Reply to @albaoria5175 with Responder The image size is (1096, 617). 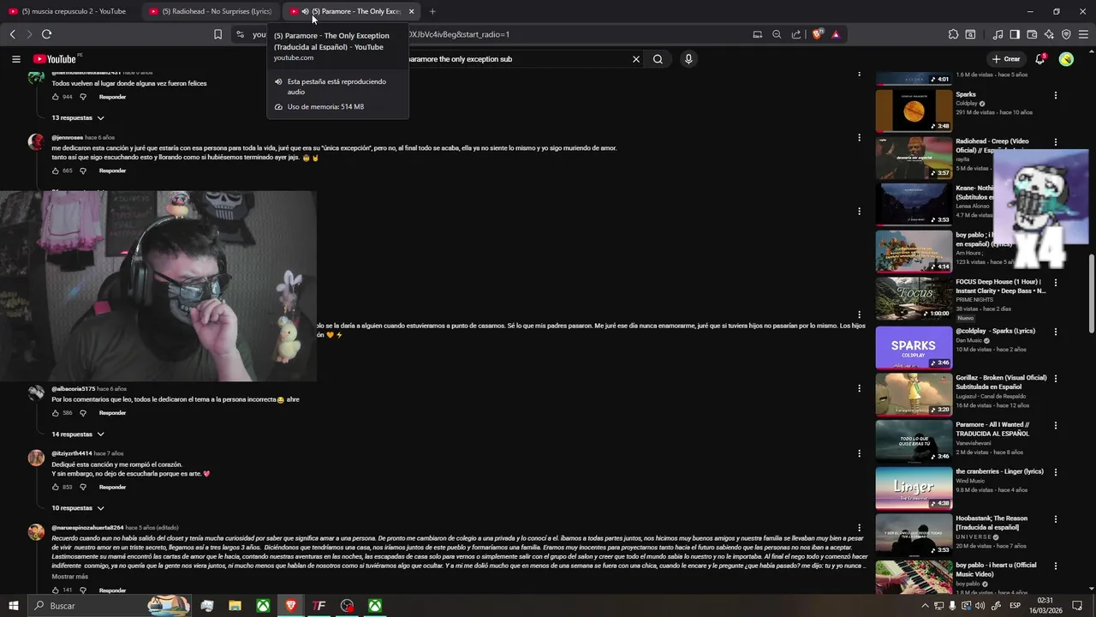coord(112,413)
